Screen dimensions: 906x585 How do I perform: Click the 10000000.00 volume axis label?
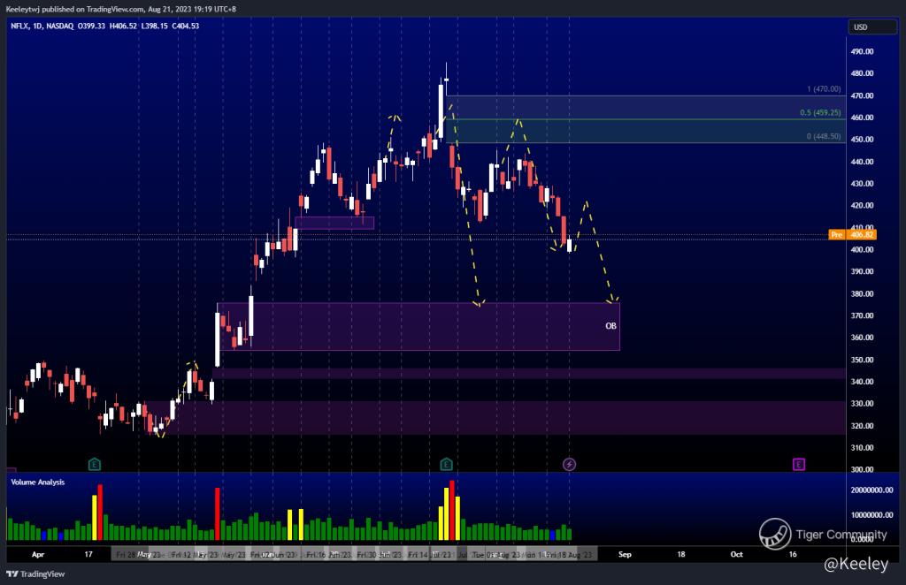(871, 514)
